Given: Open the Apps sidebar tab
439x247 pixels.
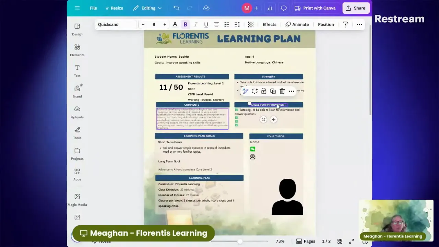Looking at the screenshot, I should pos(77,175).
